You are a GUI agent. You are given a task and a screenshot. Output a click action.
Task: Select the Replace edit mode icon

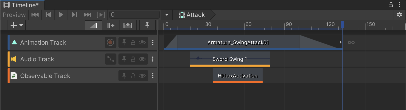(x=128, y=25)
